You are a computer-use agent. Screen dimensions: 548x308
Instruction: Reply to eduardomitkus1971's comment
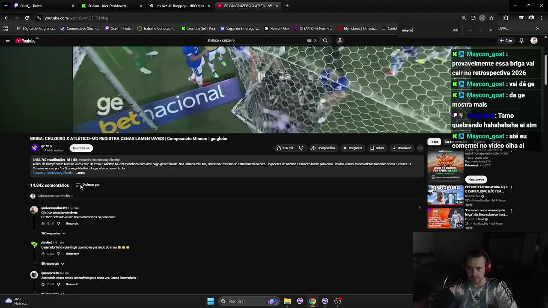(x=72, y=223)
